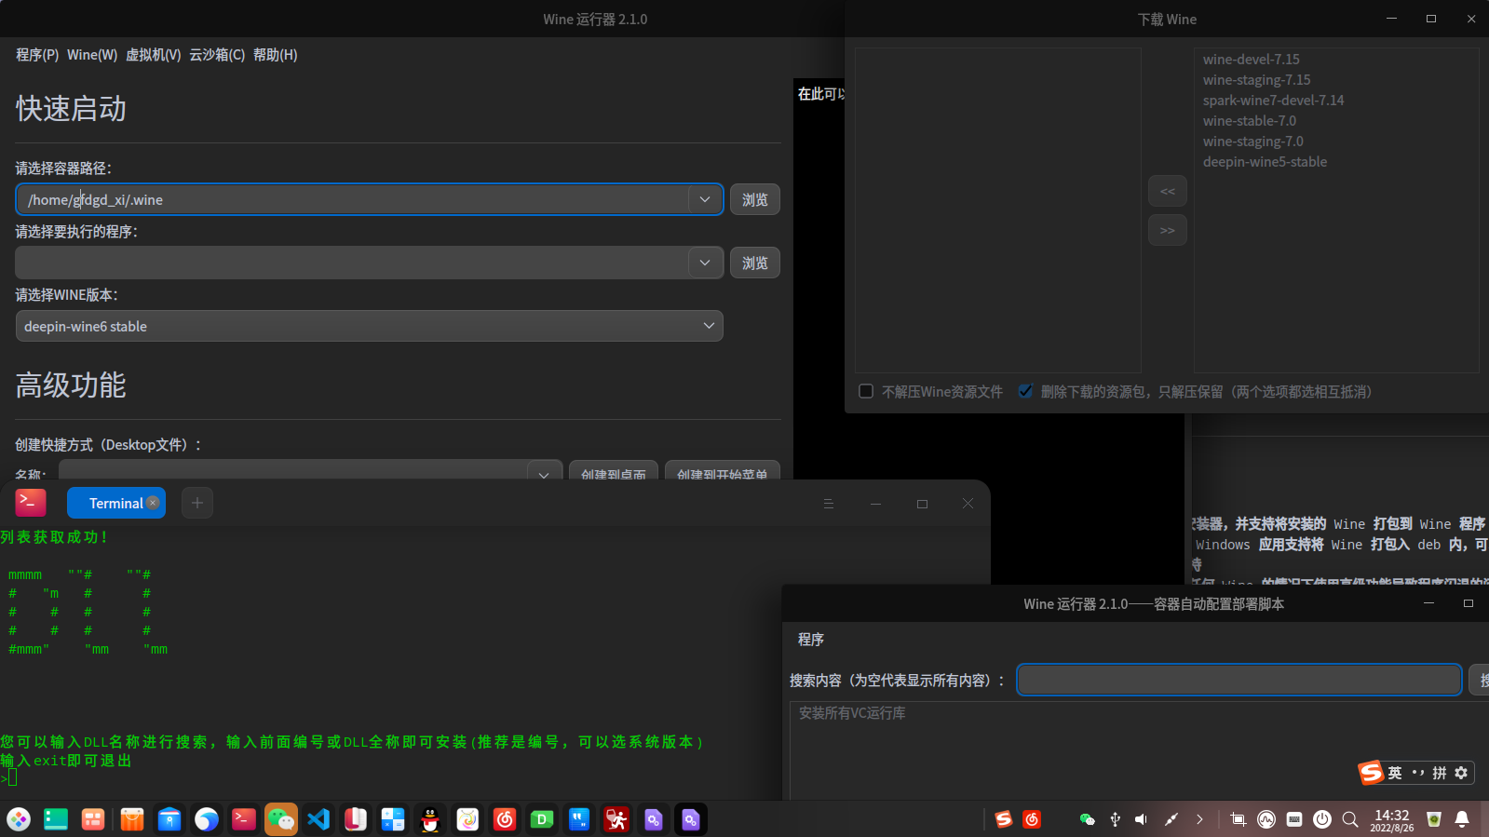Select wine-staging-7.0 in the list

1252,141
